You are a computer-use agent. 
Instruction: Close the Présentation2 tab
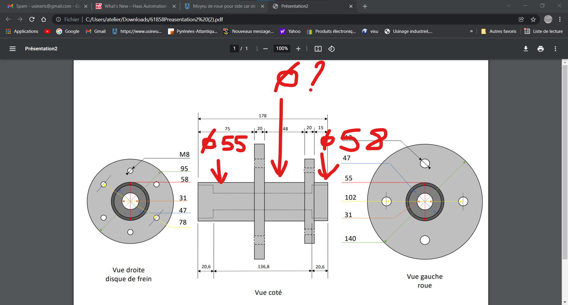351,6
